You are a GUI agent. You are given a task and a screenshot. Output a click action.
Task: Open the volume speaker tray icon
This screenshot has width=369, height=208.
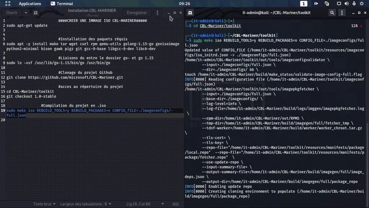[347, 3]
